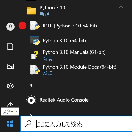Screen dimensions: 132x132
Task: Click the Python Manuals question mark icon
Action: (x=35, y=55)
